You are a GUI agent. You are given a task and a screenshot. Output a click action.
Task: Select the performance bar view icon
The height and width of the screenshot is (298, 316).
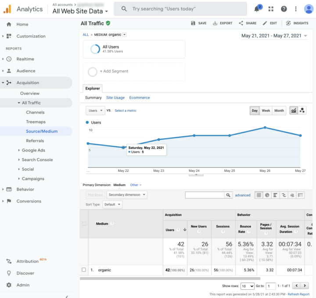pos(276,195)
